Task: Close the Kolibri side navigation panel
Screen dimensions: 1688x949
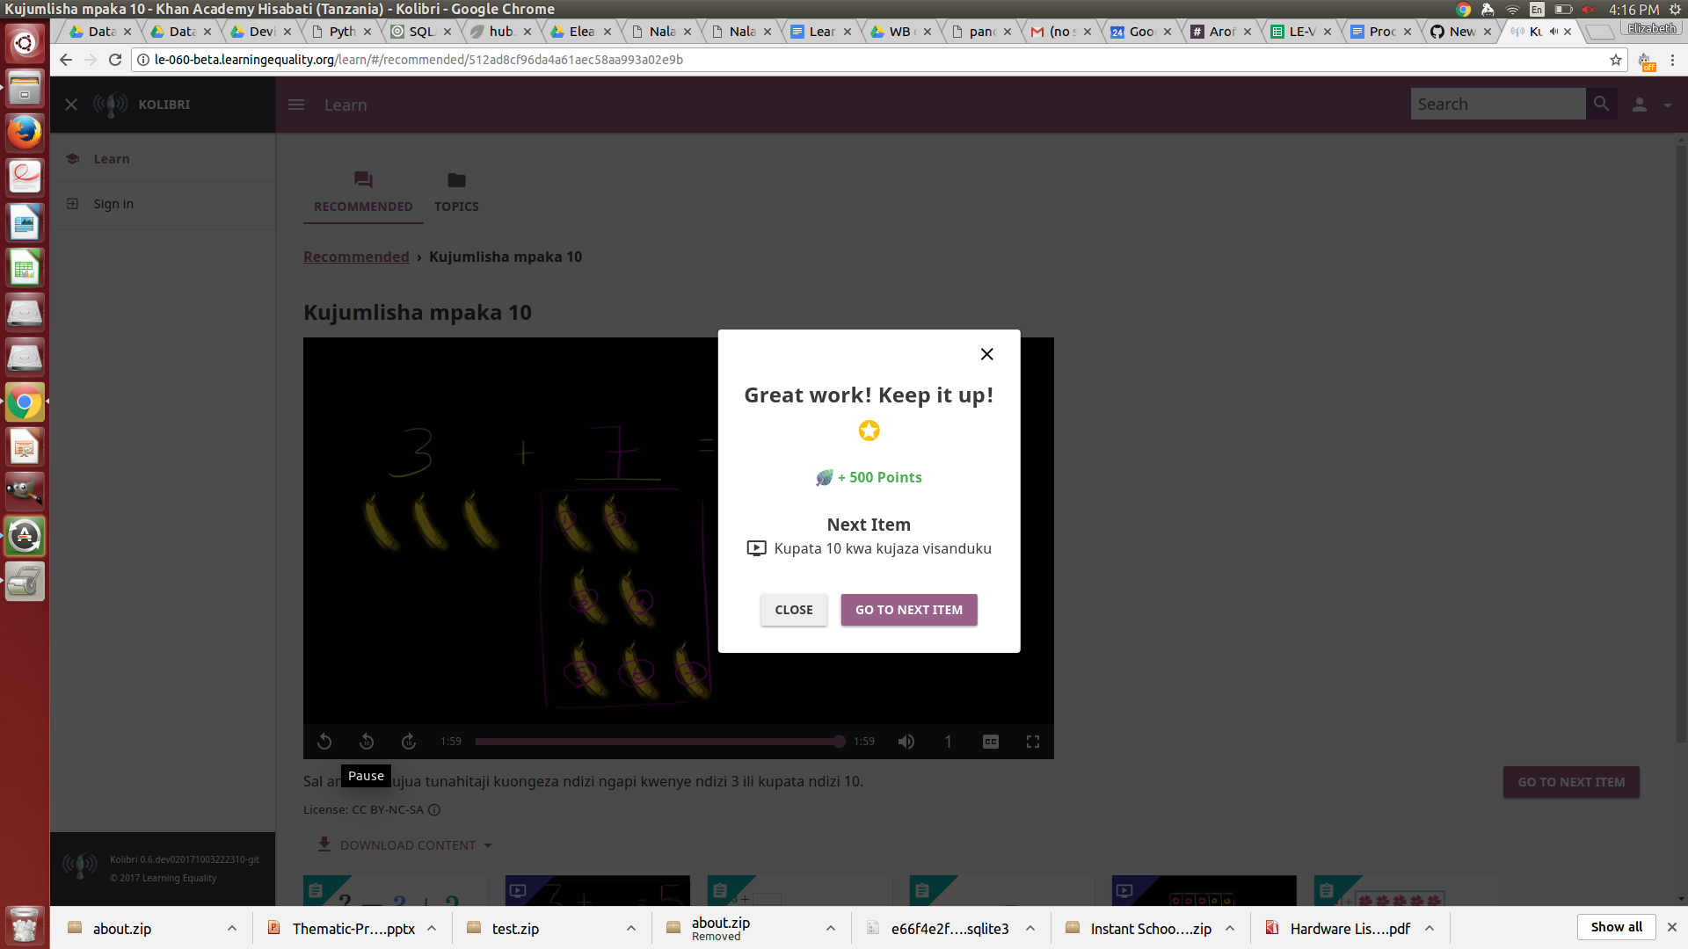Action: pos(71,105)
